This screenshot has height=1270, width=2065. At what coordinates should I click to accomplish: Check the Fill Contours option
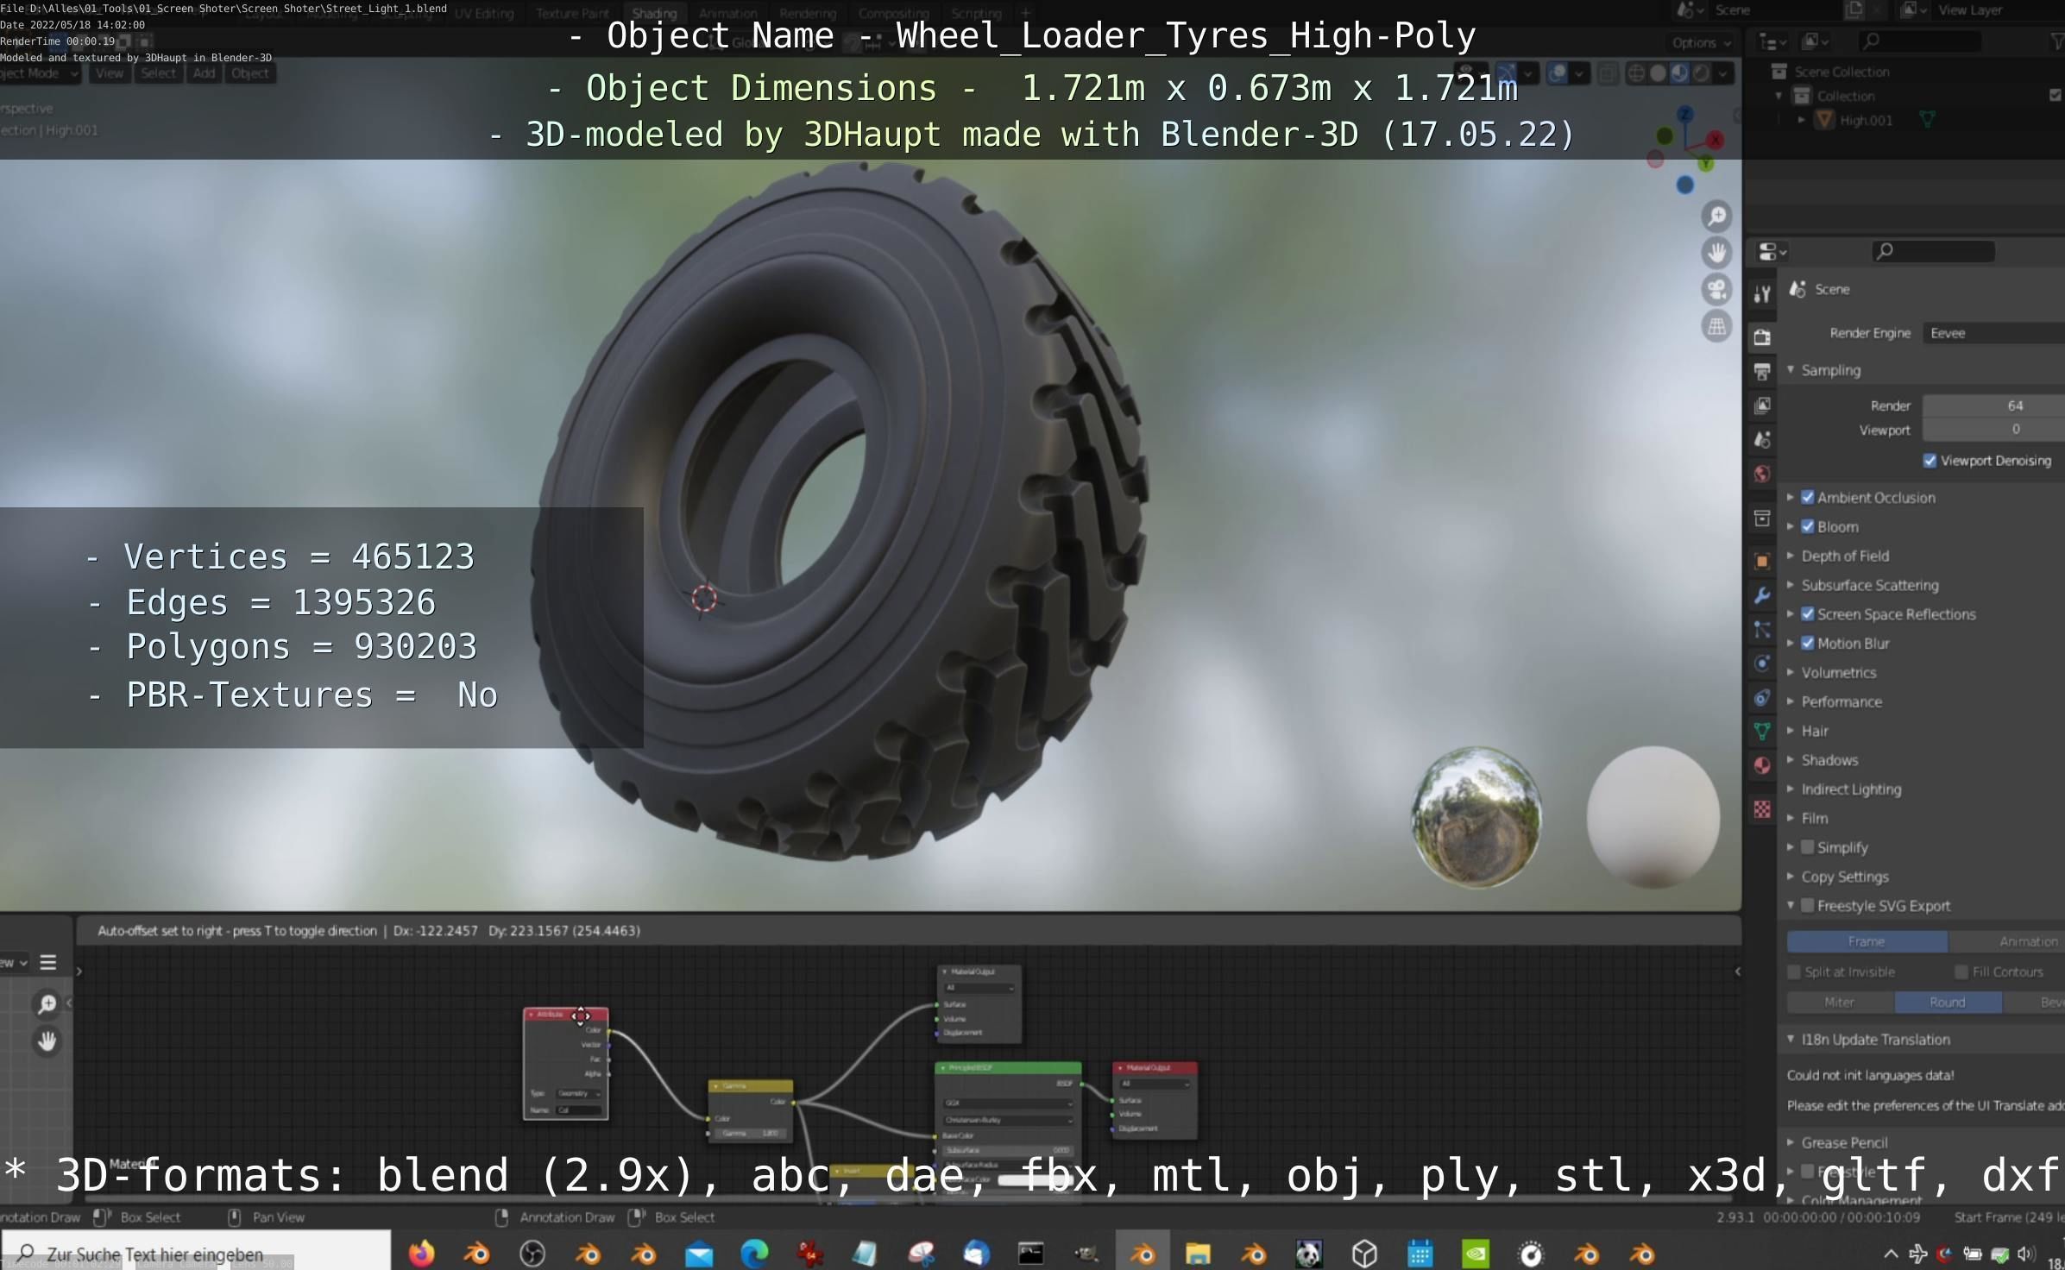click(x=1961, y=972)
